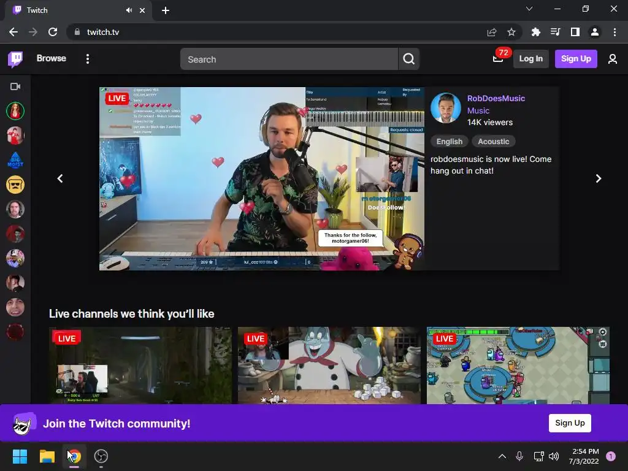
Task: Click the camera icon in left sidebar
Action: [15, 86]
